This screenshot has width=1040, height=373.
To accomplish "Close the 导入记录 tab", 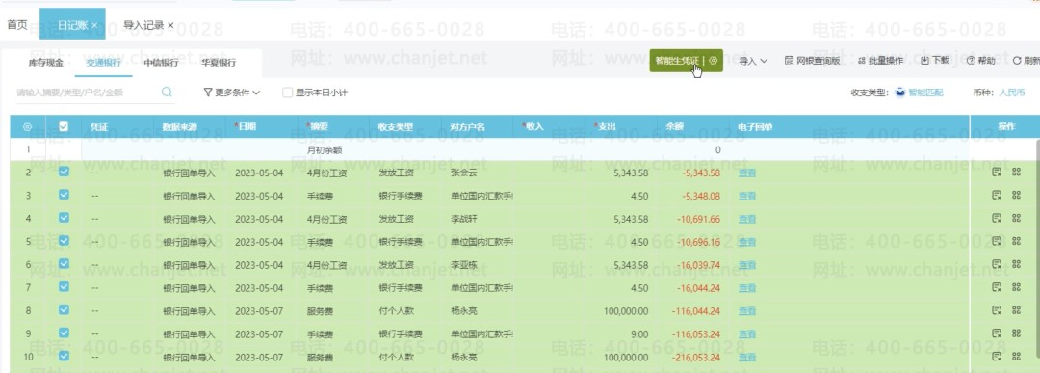I will click(x=170, y=25).
